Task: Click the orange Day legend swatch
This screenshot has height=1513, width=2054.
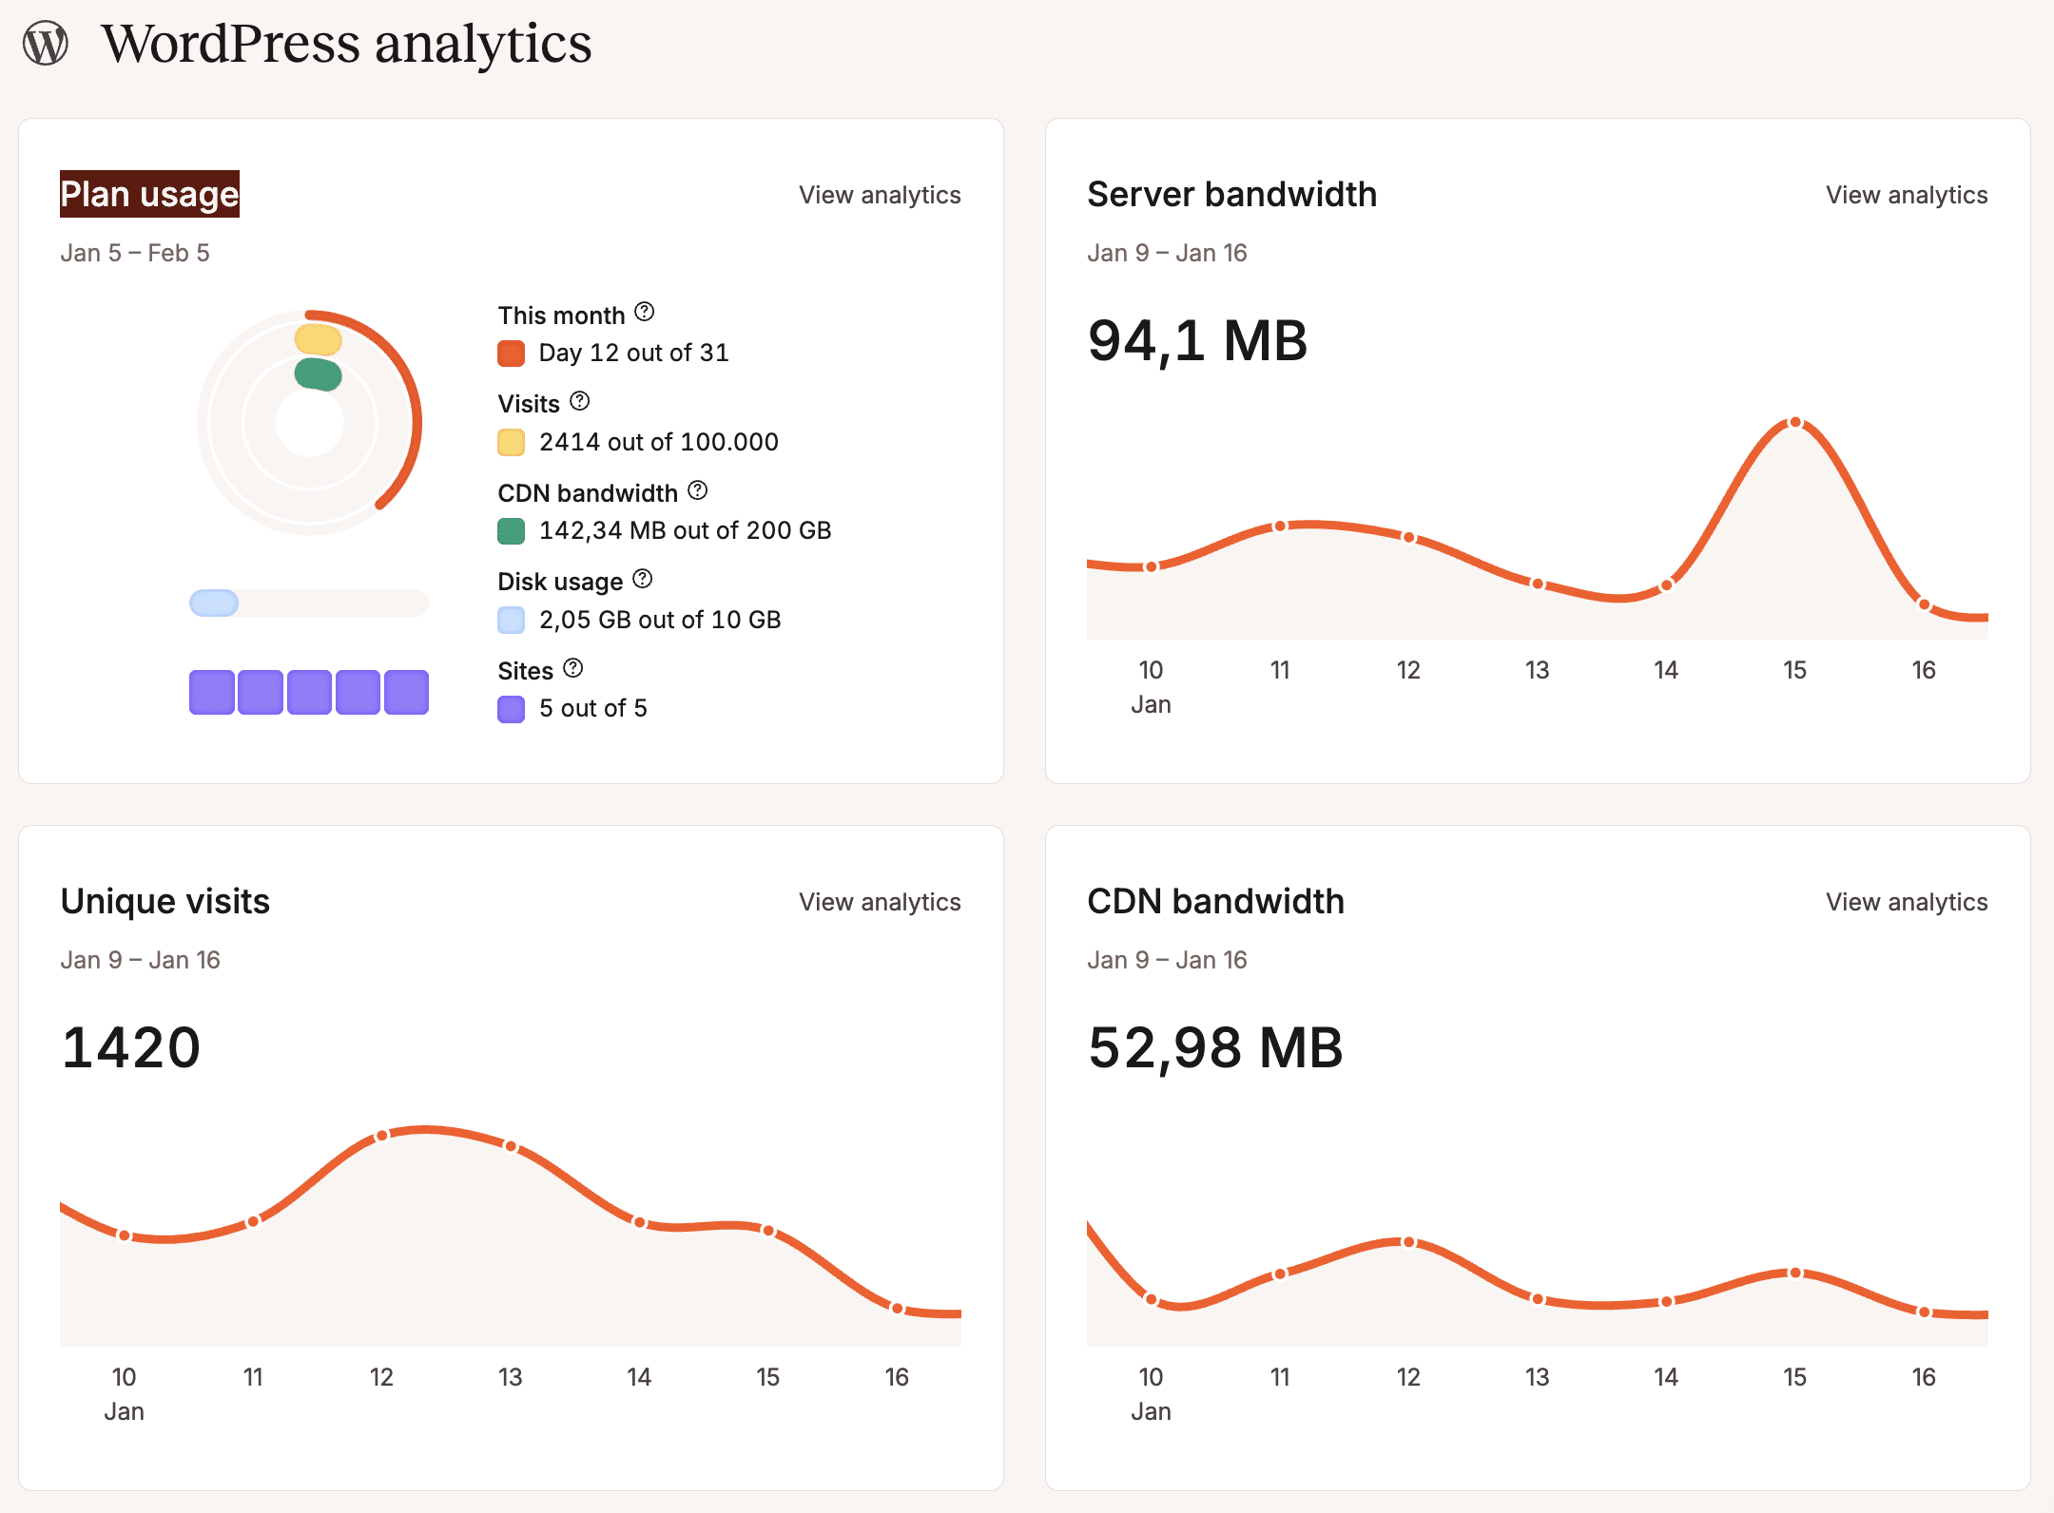Action: [512, 352]
